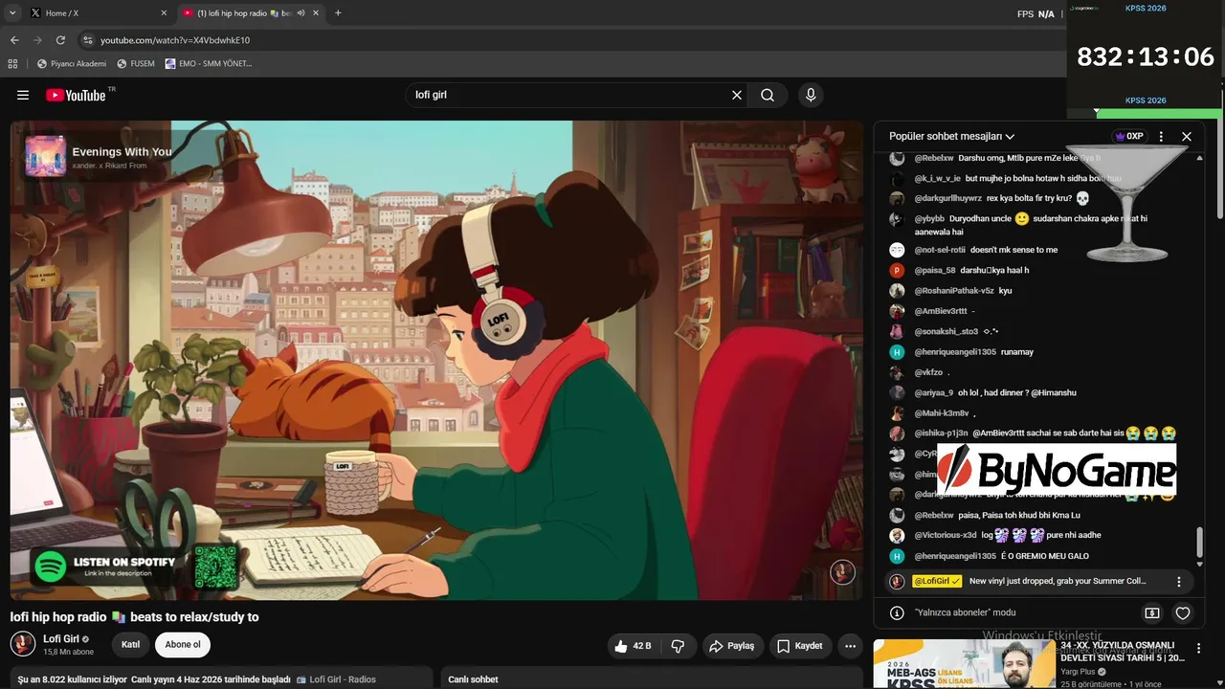Start voice search with the microphone

pyautogui.click(x=811, y=95)
